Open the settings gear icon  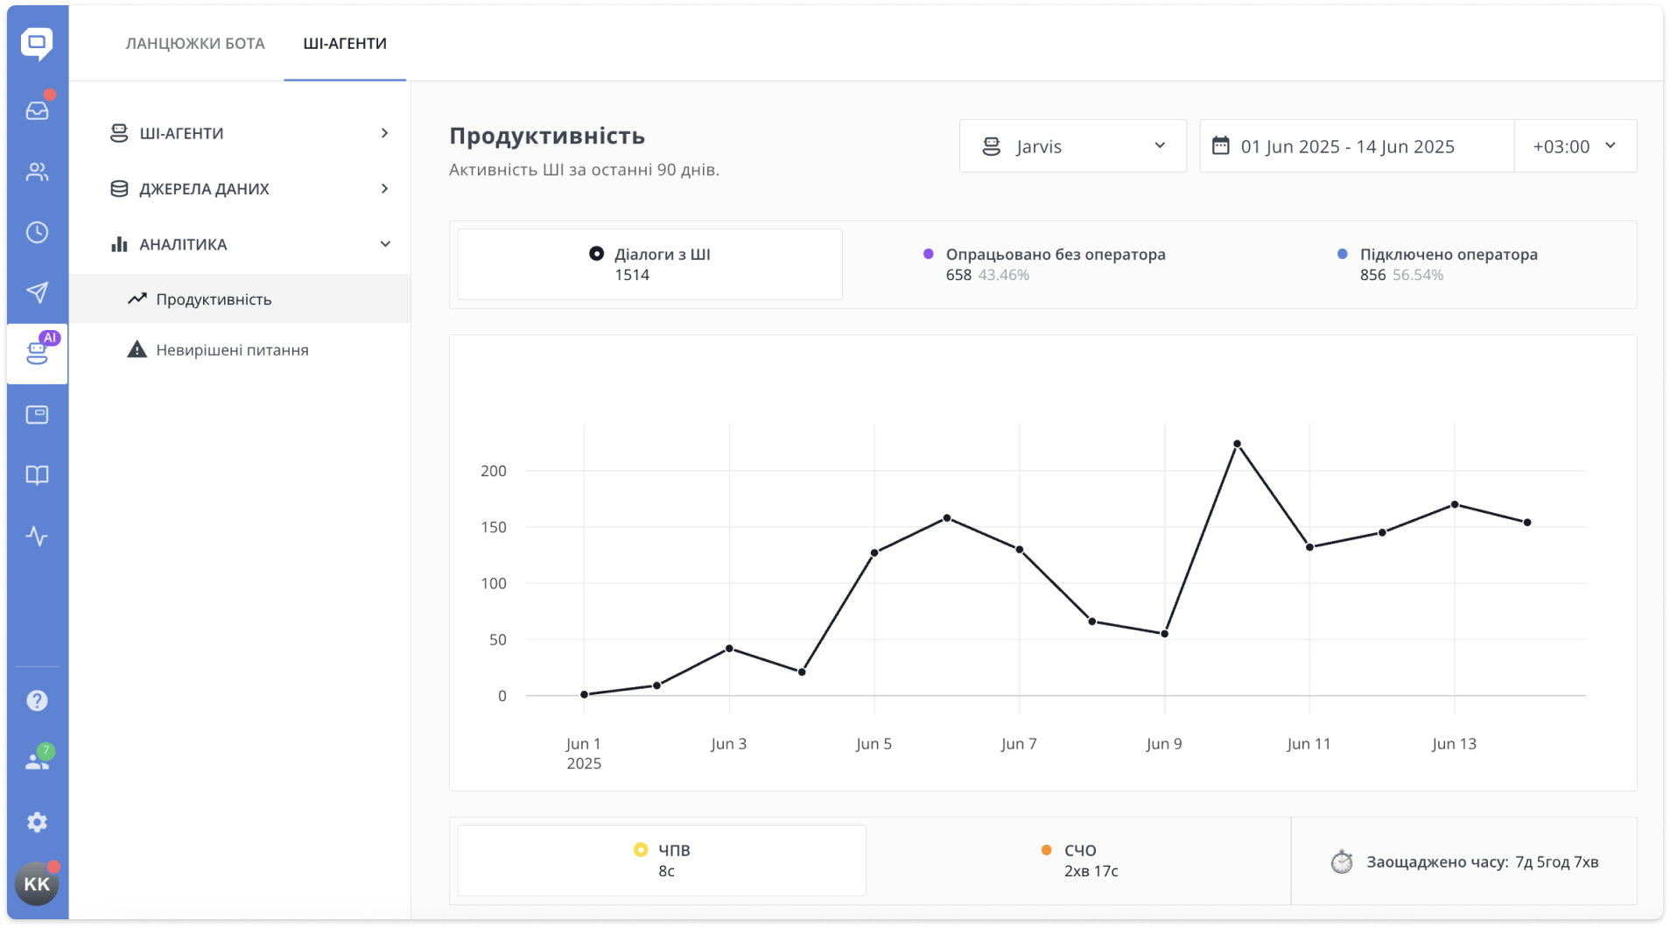(x=37, y=822)
